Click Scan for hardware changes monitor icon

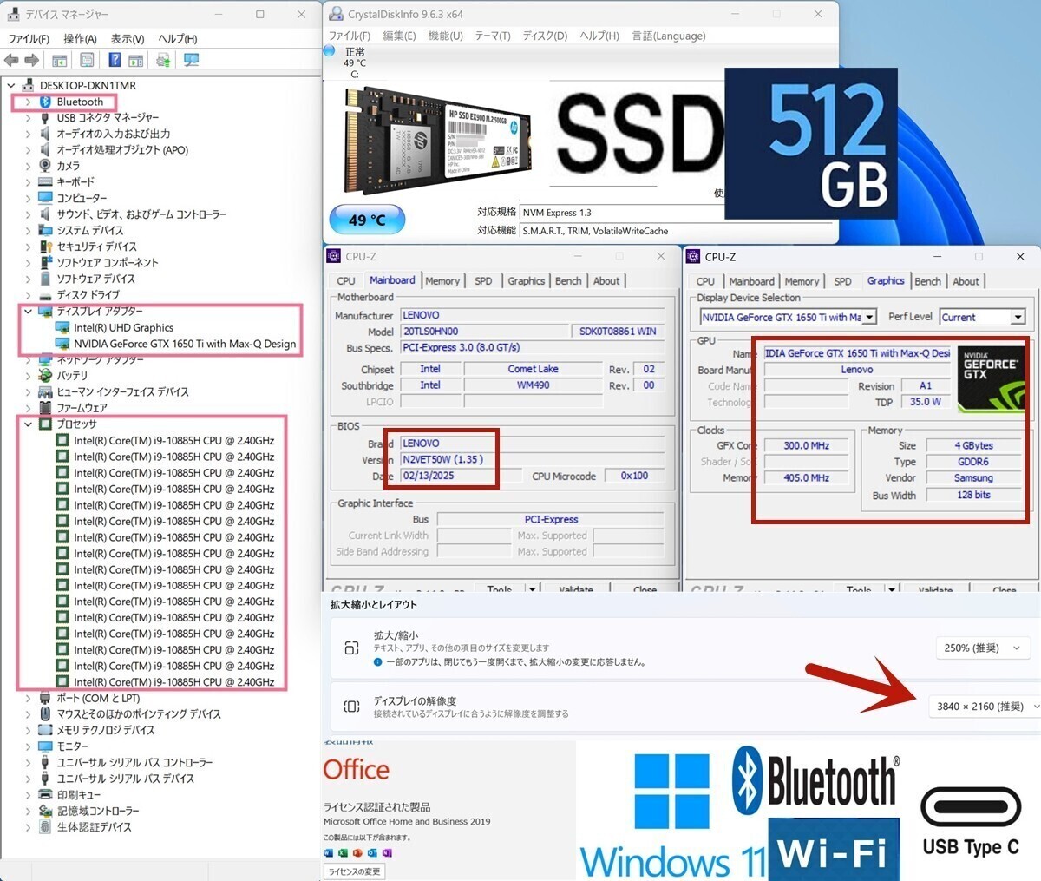[x=191, y=60]
